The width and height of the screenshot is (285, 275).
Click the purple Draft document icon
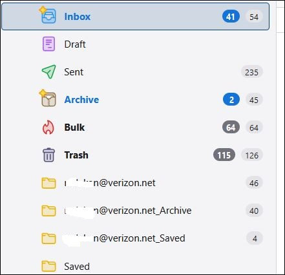48,44
